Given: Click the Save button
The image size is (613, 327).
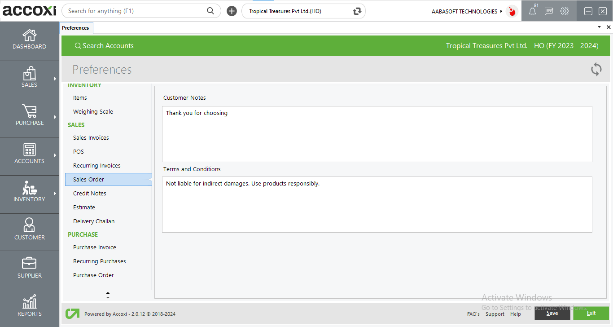Looking at the screenshot, I should pyautogui.click(x=552, y=313).
